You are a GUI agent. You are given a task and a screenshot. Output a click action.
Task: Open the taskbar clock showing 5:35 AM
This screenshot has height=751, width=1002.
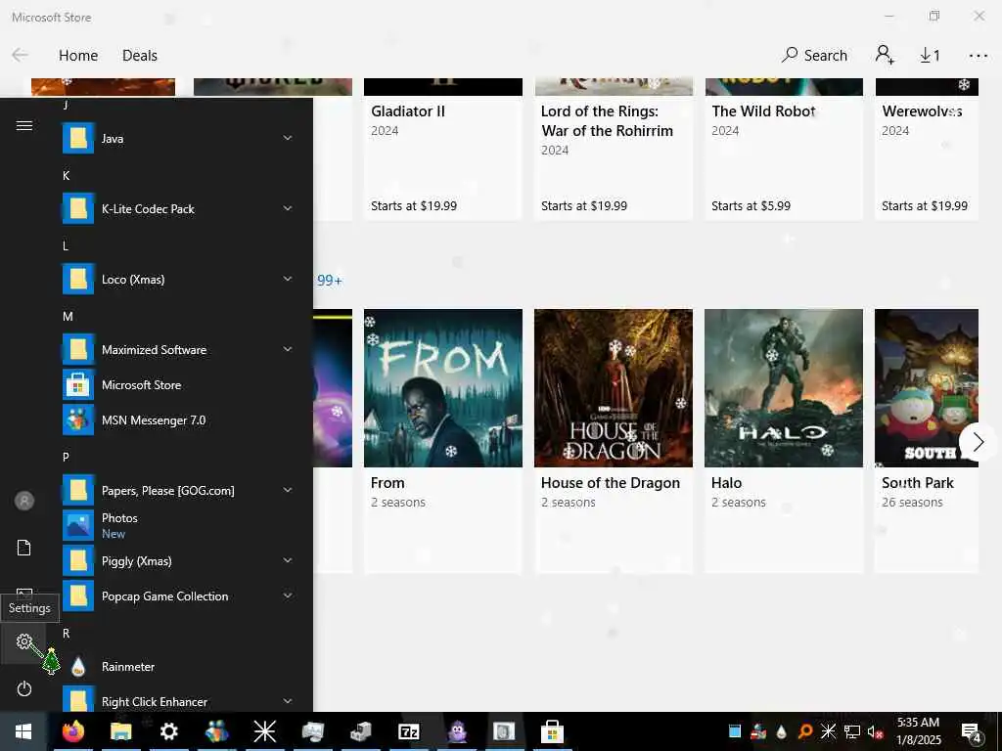click(x=919, y=731)
